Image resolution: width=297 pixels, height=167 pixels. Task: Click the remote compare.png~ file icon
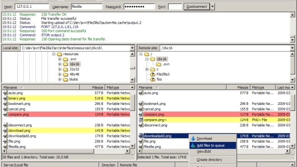[x=141, y=120]
